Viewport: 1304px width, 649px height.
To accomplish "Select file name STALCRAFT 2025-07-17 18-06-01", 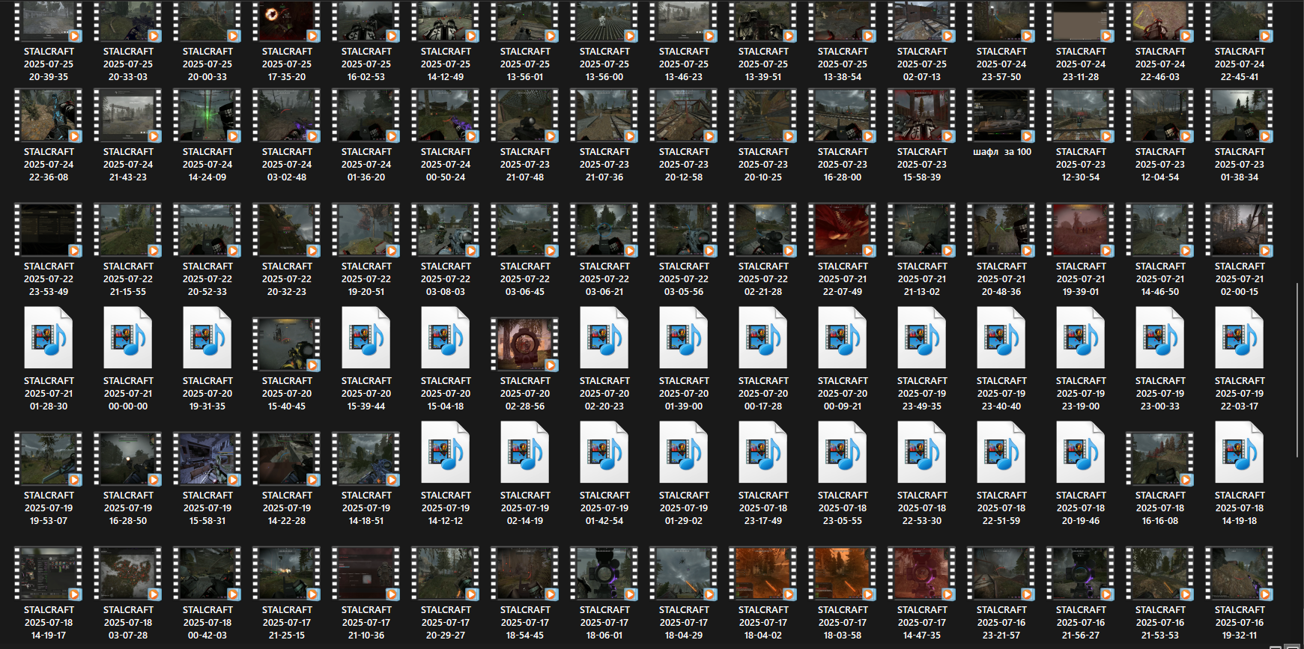I will 604,623.
